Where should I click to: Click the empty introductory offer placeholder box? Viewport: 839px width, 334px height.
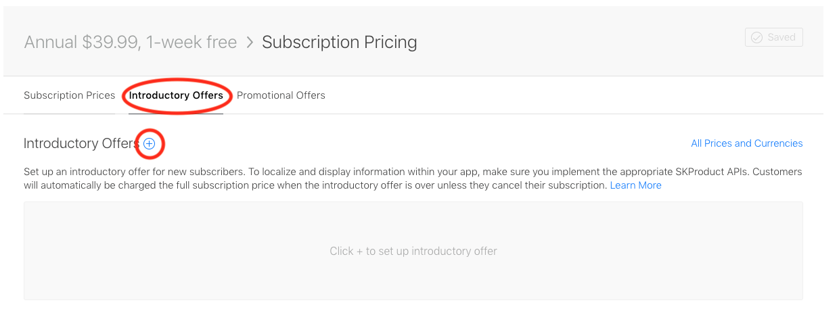coord(413,251)
